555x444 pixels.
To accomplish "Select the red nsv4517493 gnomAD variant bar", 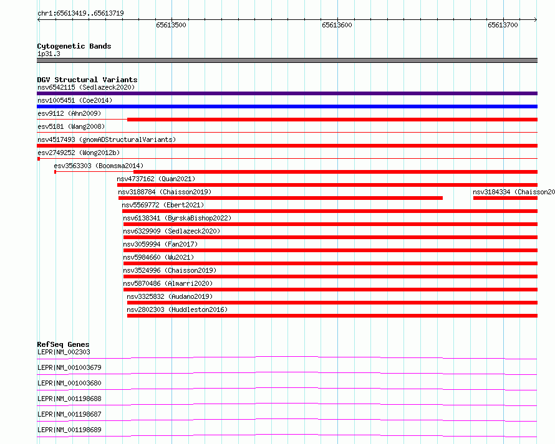I will [x=287, y=146].
